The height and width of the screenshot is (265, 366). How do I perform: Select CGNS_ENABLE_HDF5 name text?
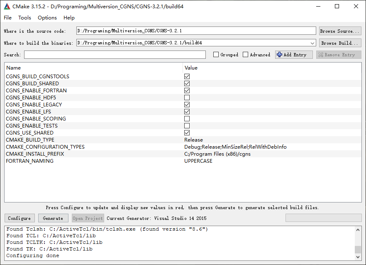click(x=31, y=97)
